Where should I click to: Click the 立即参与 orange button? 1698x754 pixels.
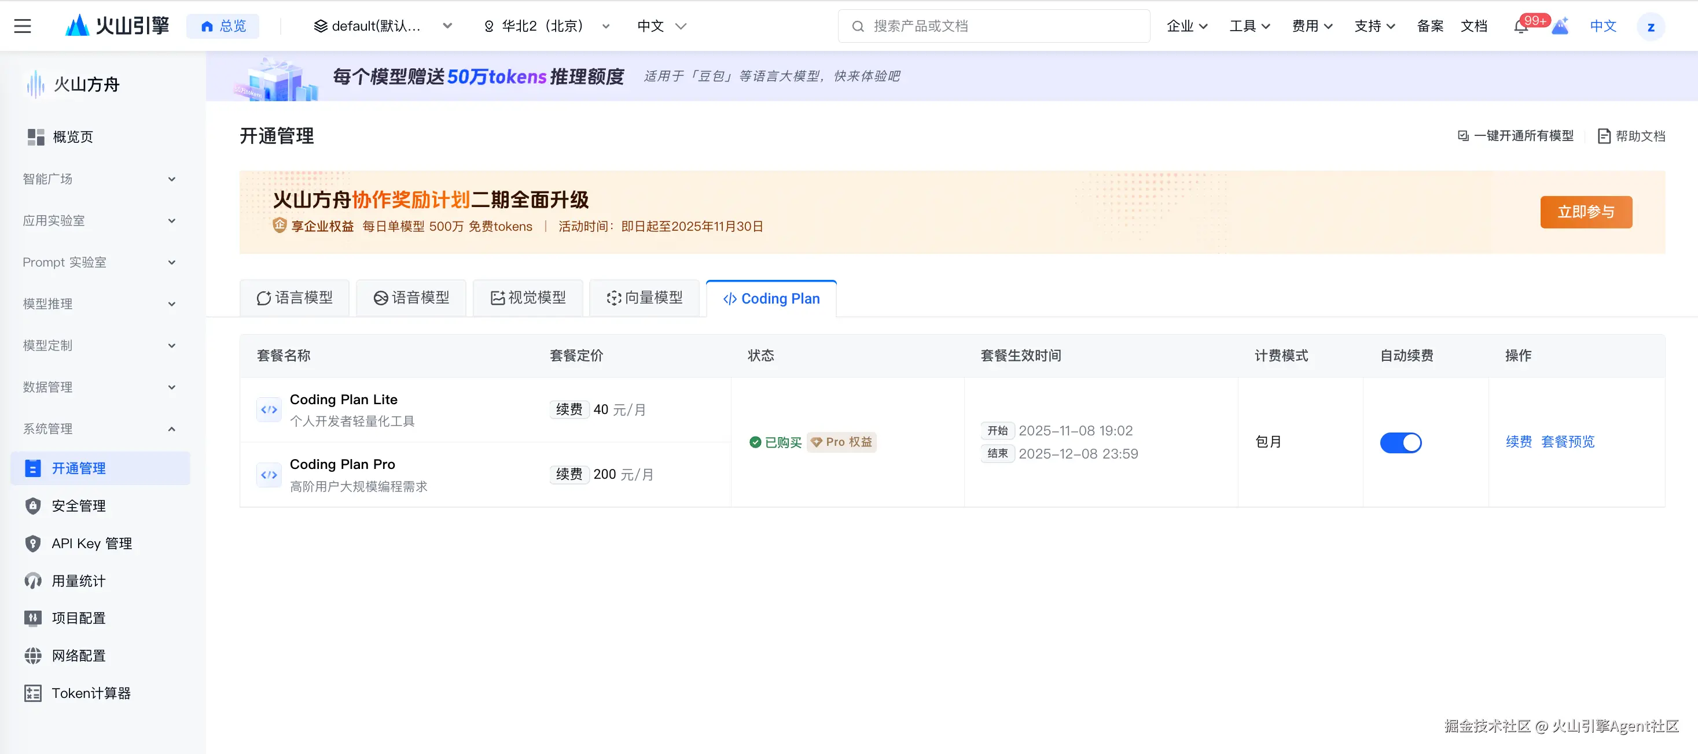pyautogui.click(x=1586, y=212)
